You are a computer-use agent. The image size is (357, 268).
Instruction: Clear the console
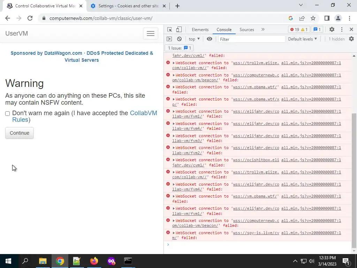coord(180,39)
